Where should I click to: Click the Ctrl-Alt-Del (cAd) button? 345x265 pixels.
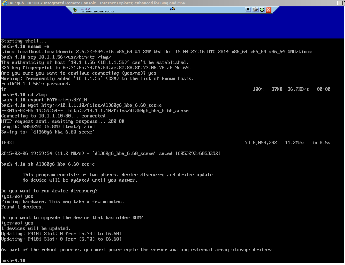[x=248, y=9]
